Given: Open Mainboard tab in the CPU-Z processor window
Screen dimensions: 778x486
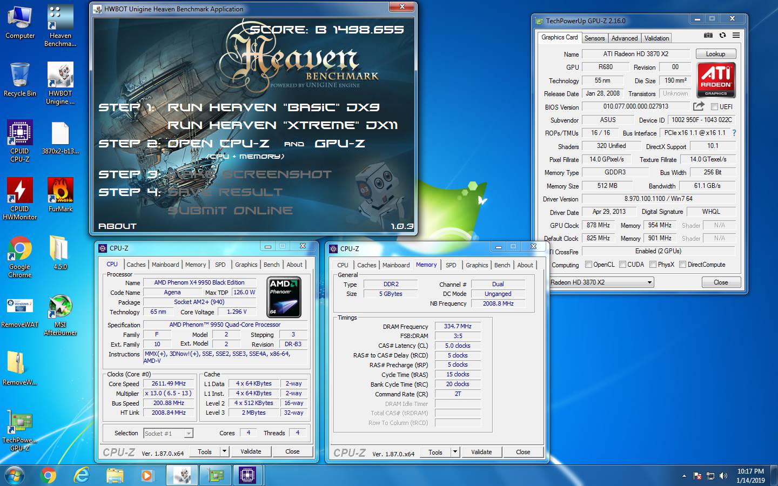Looking at the screenshot, I should (x=165, y=265).
